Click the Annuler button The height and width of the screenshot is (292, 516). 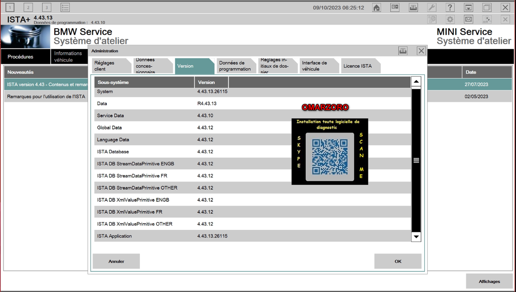[116, 261]
